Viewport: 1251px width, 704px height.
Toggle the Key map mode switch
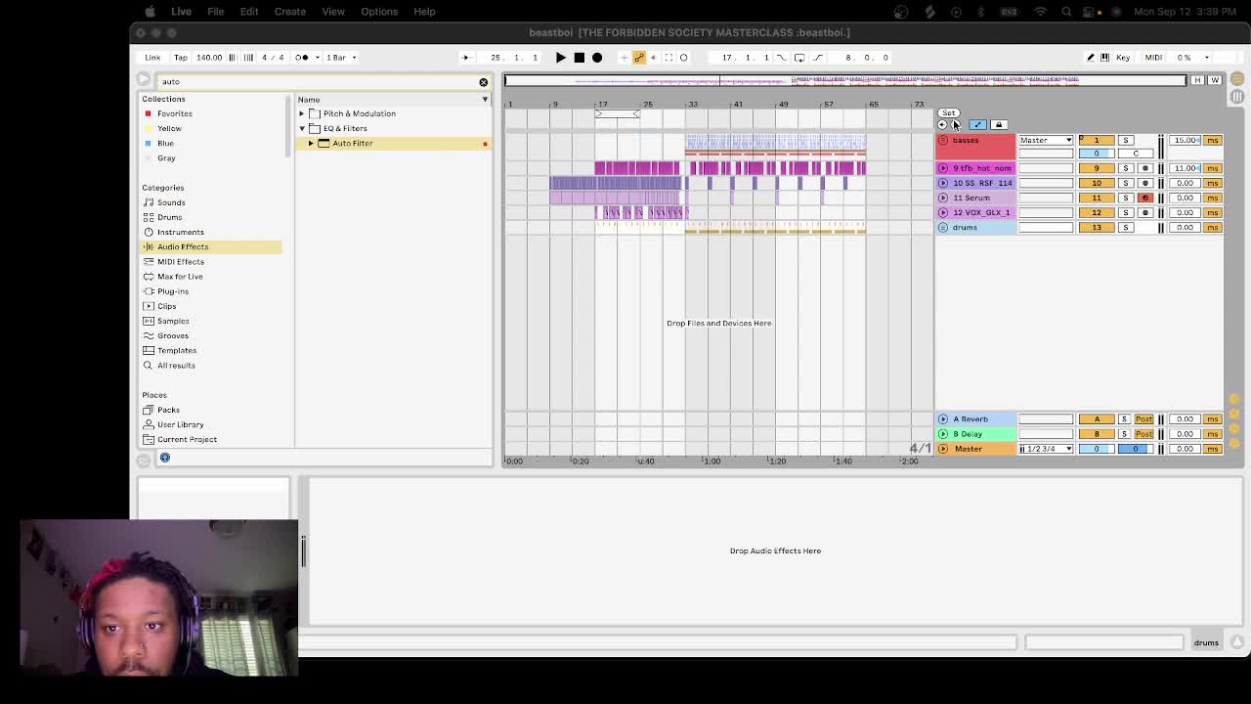[x=1123, y=58]
